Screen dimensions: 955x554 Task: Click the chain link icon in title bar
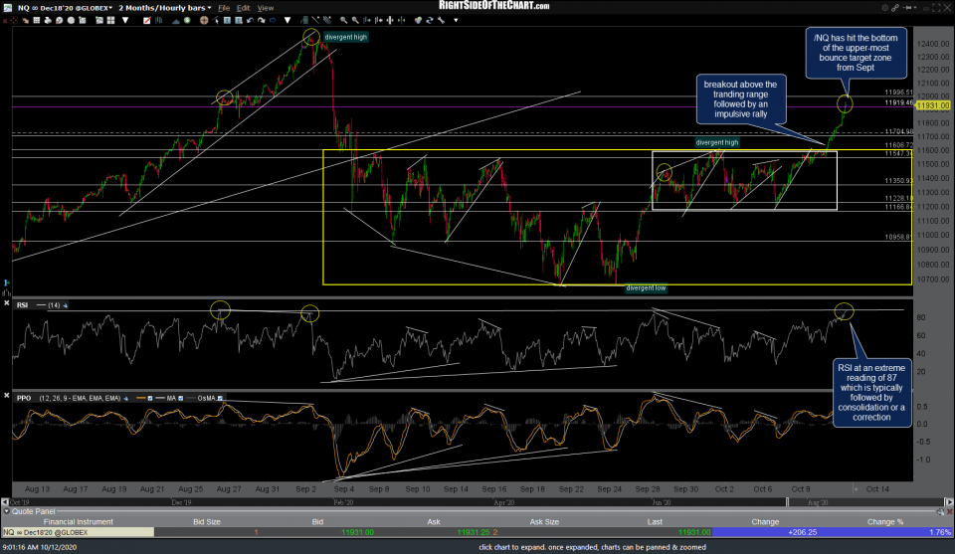click(x=895, y=7)
